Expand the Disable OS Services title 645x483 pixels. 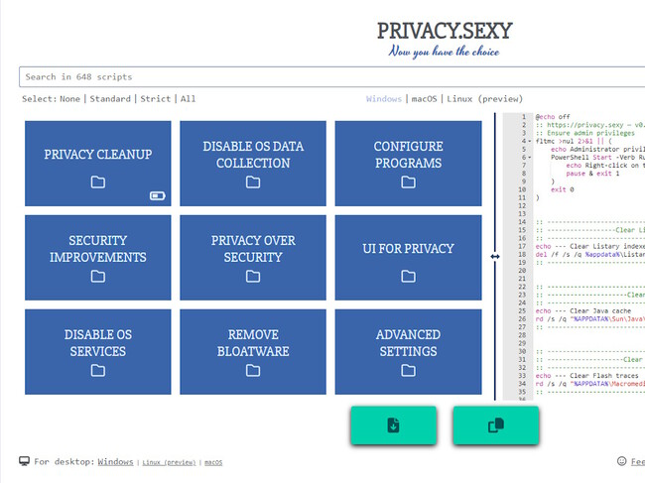[98, 343]
